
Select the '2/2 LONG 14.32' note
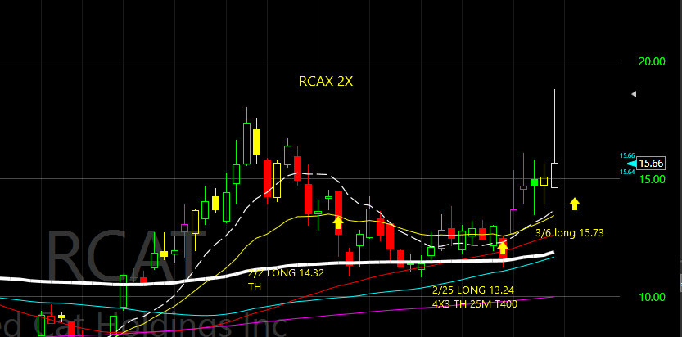(286, 273)
